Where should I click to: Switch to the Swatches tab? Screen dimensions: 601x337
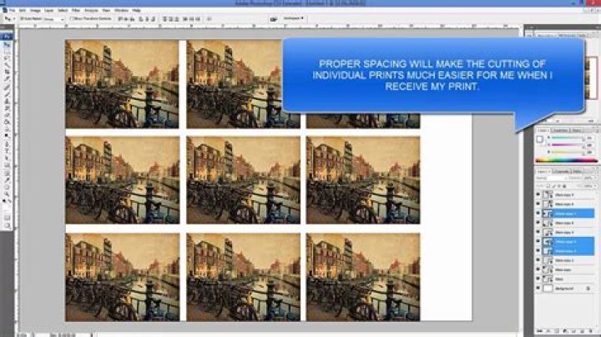point(561,130)
